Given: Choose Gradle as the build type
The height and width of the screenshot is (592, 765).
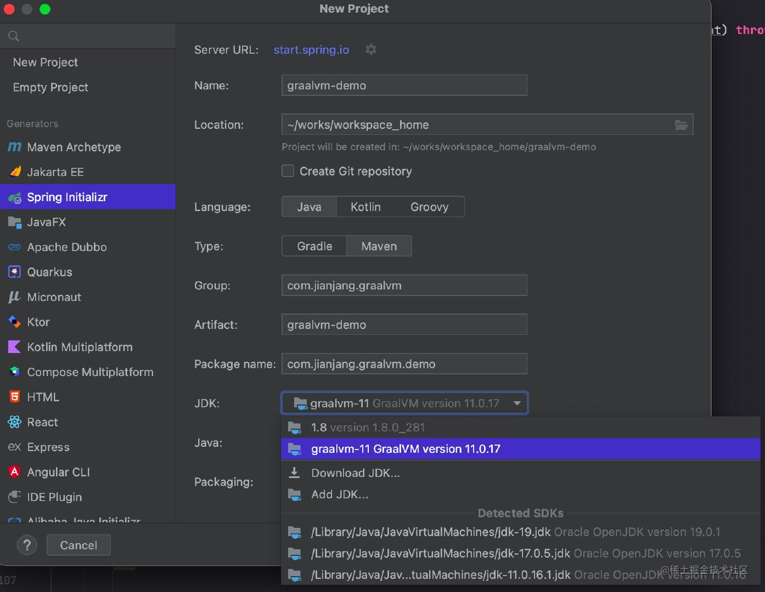Looking at the screenshot, I should [x=314, y=246].
